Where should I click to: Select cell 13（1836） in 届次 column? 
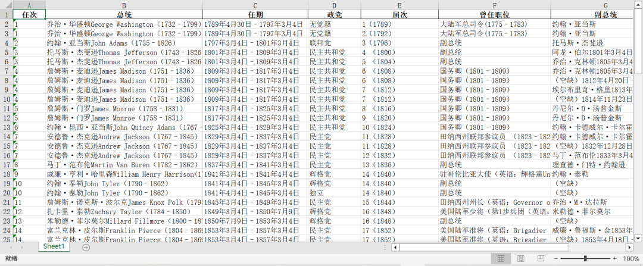[x=399, y=165]
